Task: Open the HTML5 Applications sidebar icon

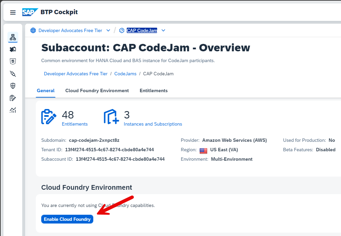Action: (13, 61)
